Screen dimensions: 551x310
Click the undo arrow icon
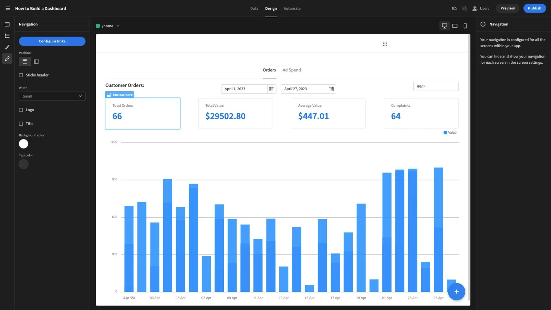point(454,8)
